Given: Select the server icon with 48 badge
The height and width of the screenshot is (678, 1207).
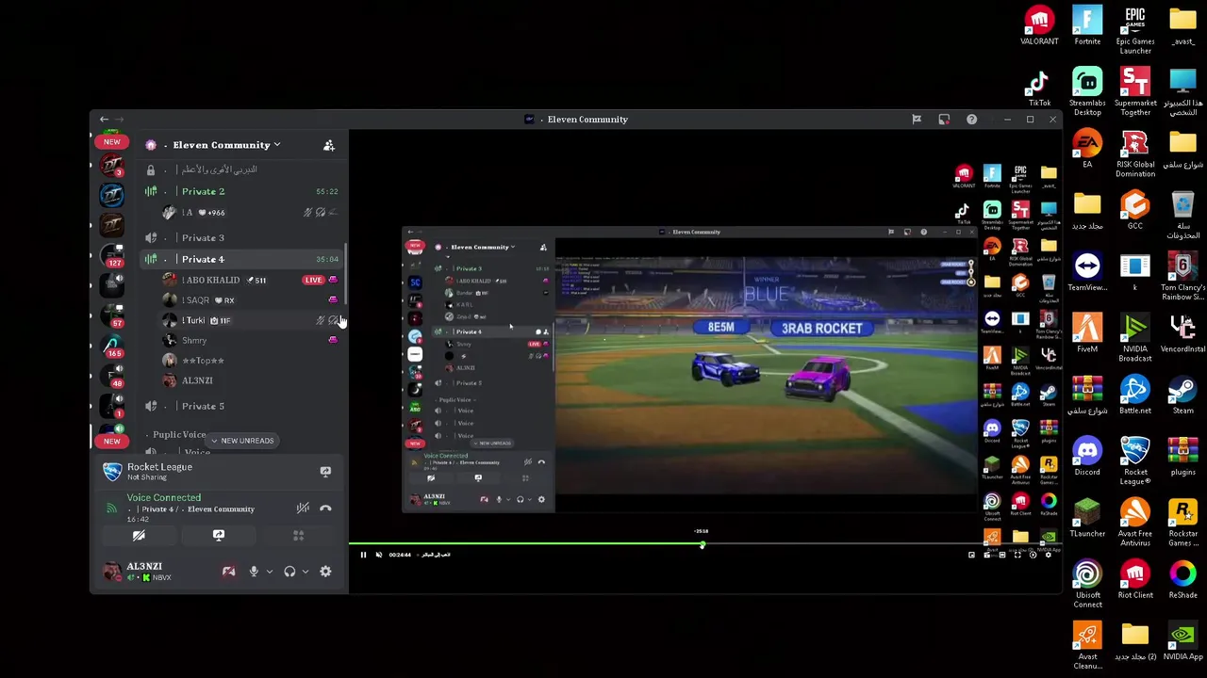Looking at the screenshot, I should click(x=112, y=375).
